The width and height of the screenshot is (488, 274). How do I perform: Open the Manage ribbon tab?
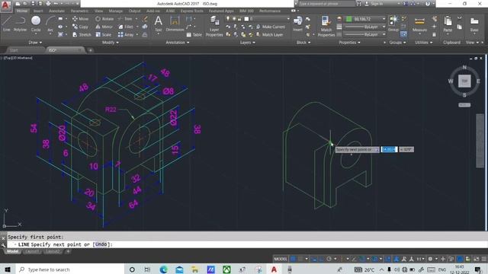[116, 11]
